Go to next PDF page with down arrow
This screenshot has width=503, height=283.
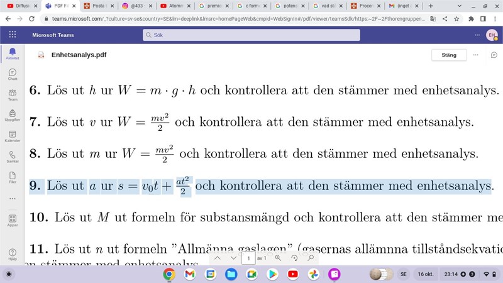pos(233,258)
